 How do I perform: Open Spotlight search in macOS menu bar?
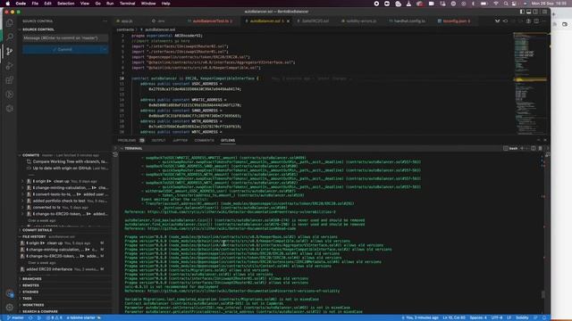point(506,4)
